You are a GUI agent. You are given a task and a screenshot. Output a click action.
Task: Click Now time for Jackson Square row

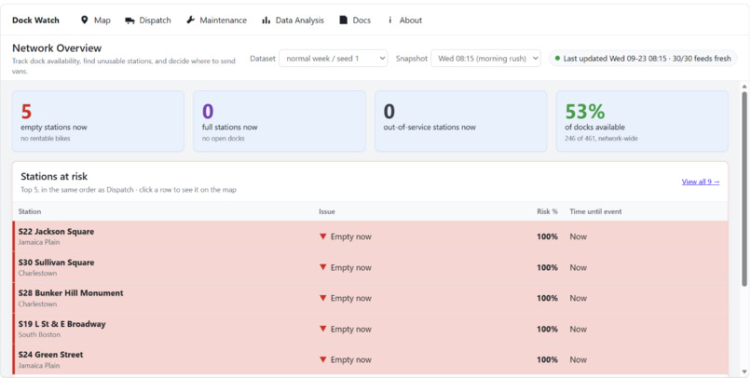(578, 236)
